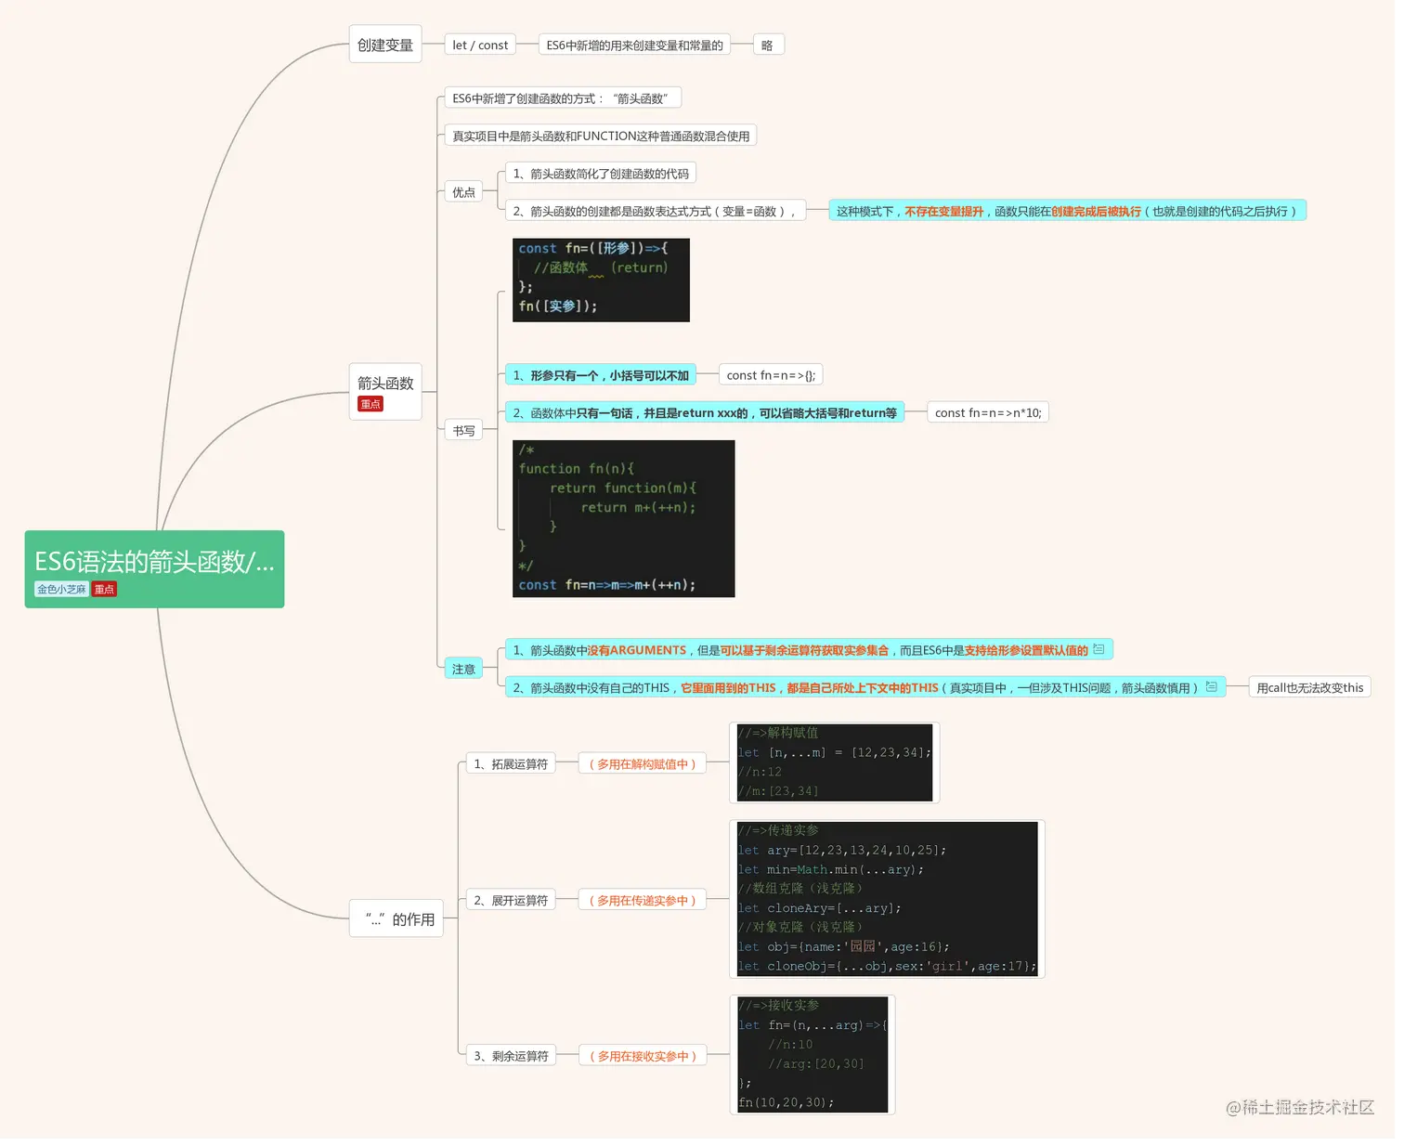
Task: Select the 注意 node
Action: click(463, 669)
